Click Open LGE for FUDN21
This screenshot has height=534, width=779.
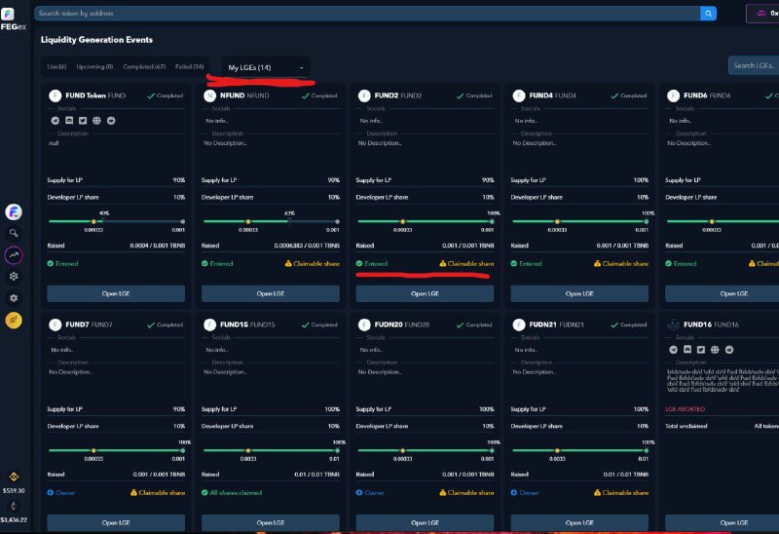(x=579, y=523)
